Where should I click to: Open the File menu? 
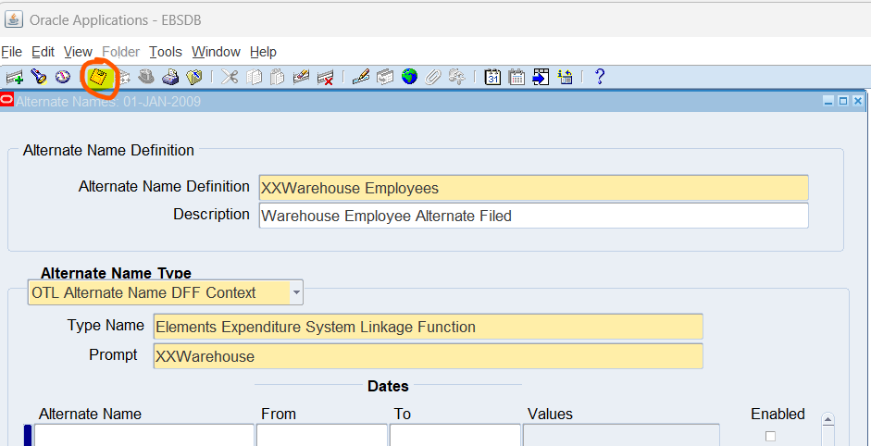(x=11, y=52)
